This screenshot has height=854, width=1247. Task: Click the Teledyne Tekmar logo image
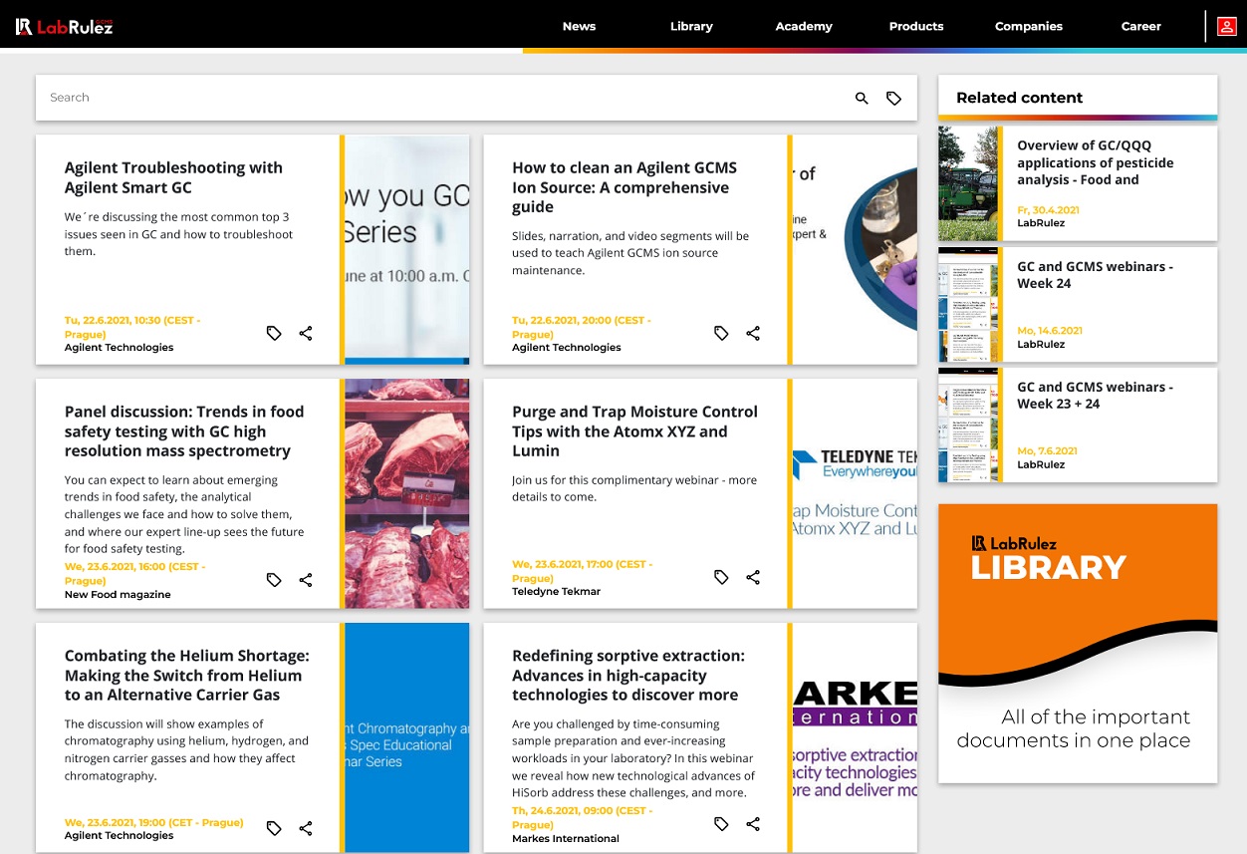[x=855, y=493]
